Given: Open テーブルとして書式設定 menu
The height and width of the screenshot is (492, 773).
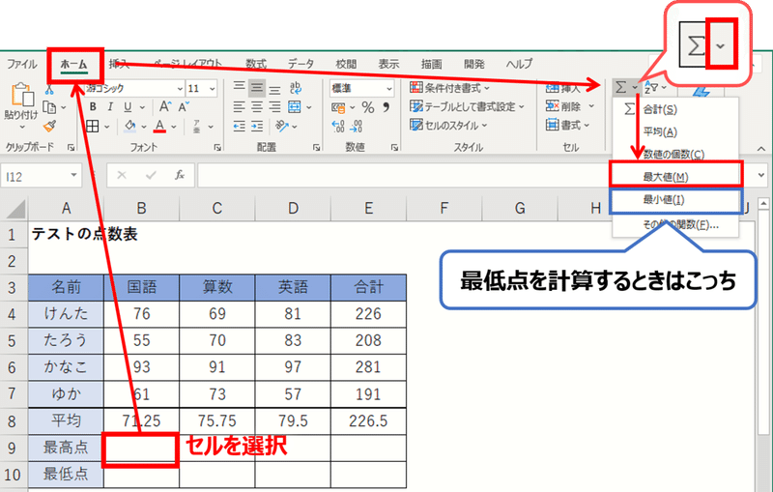Looking at the screenshot, I should click(467, 106).
